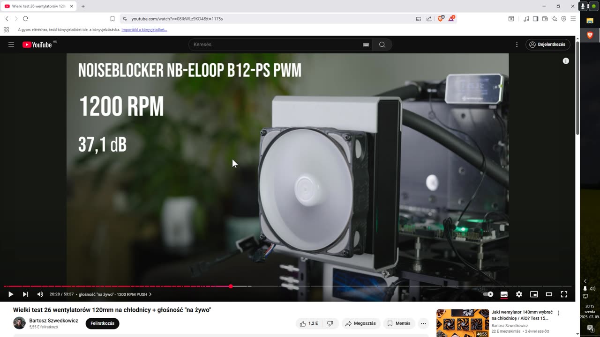Open YouTube settings three-dot menu
The width and height of the screenshot is (600, 337).
click(x=517, y=44)
